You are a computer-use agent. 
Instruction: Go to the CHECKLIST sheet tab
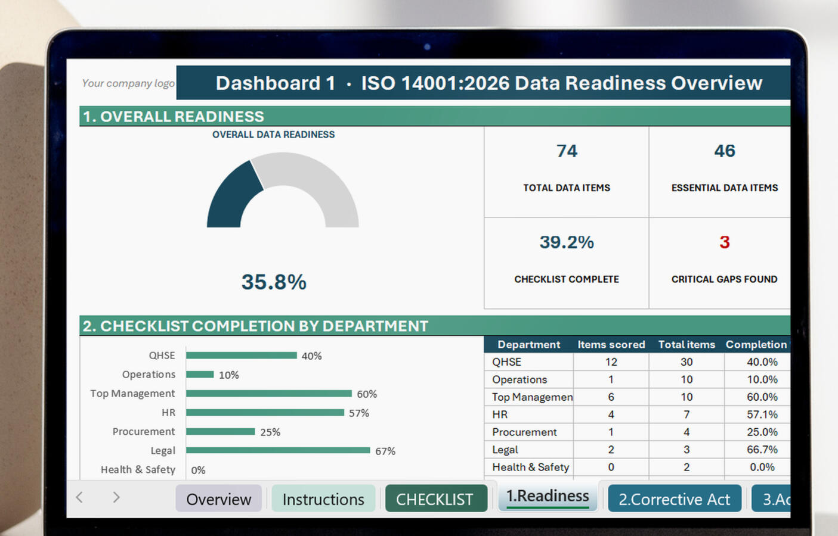(x=435, y=498)
